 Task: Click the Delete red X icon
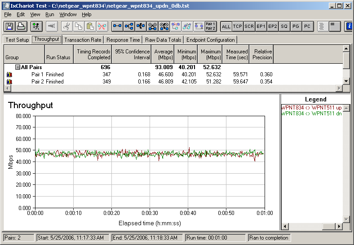tap(102, 26)
